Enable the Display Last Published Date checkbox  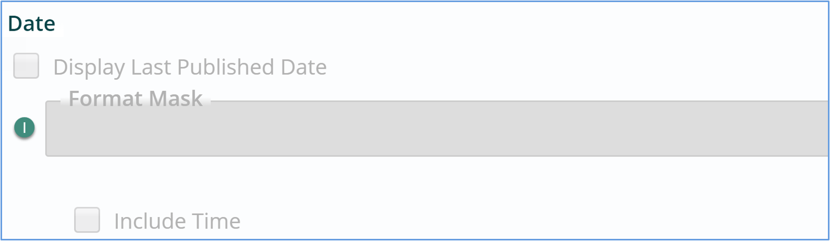click(26, 66)
